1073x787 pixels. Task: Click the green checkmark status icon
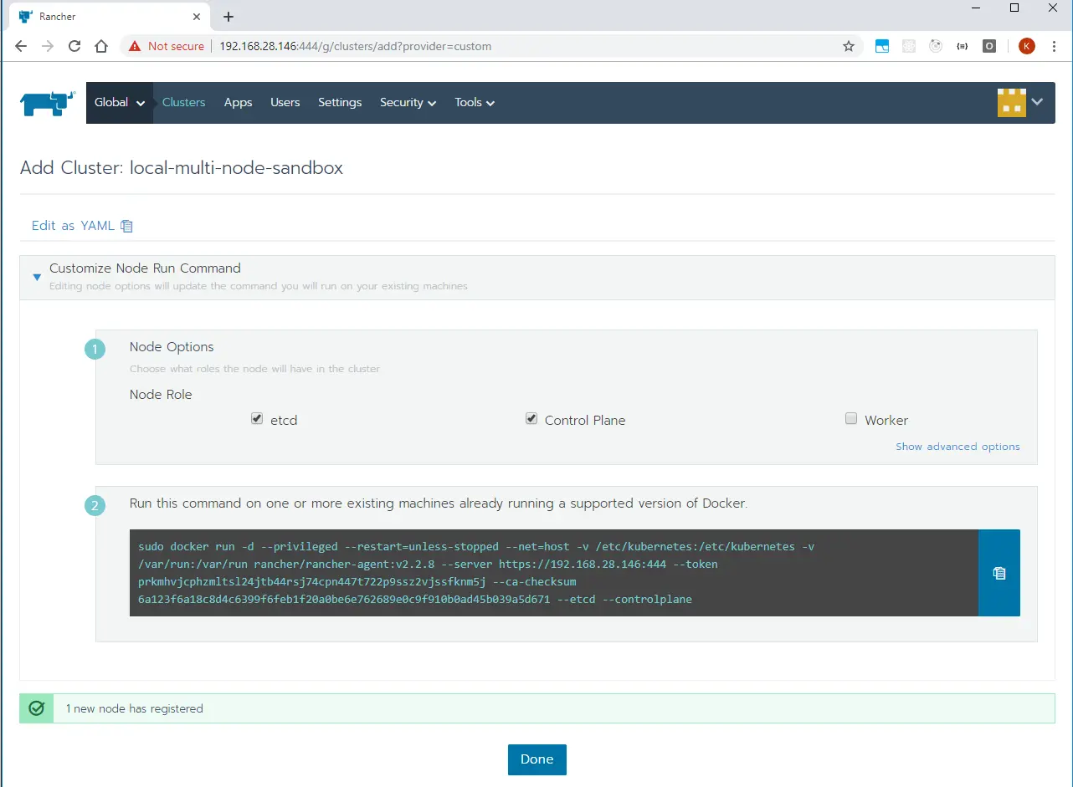36,708
